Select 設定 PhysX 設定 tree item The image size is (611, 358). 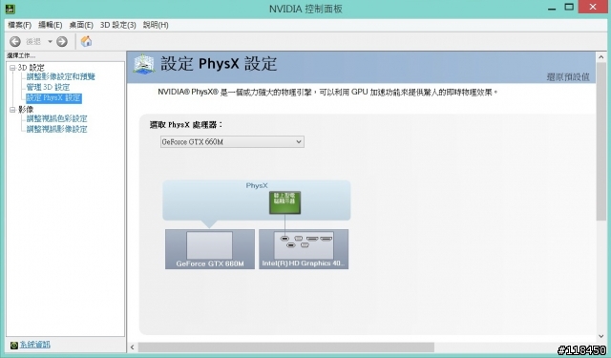coord(53,97)
